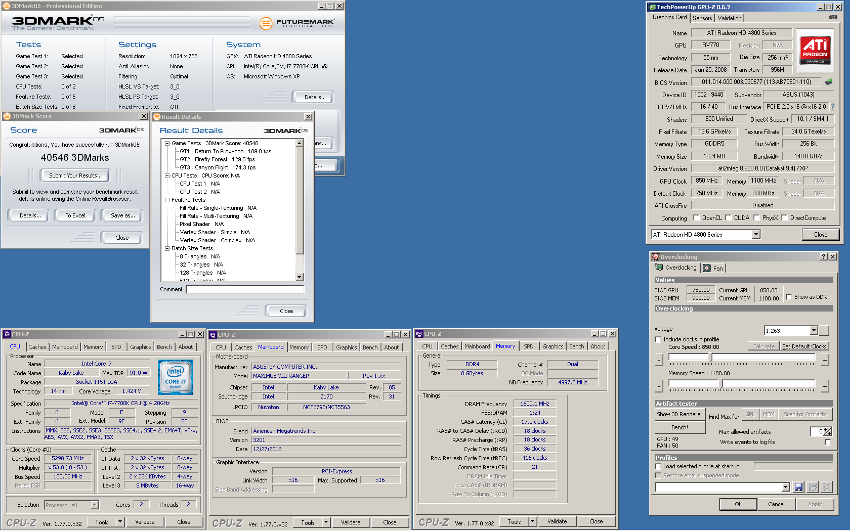This screenshot has width=850, height=531.
Task: Open the Profiles selection dropdown
Action: (785, 487)
